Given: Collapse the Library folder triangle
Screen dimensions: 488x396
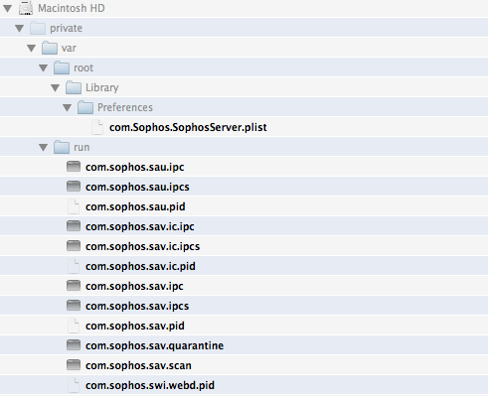Looking at the screenshot, I should [x=56, y=88].
